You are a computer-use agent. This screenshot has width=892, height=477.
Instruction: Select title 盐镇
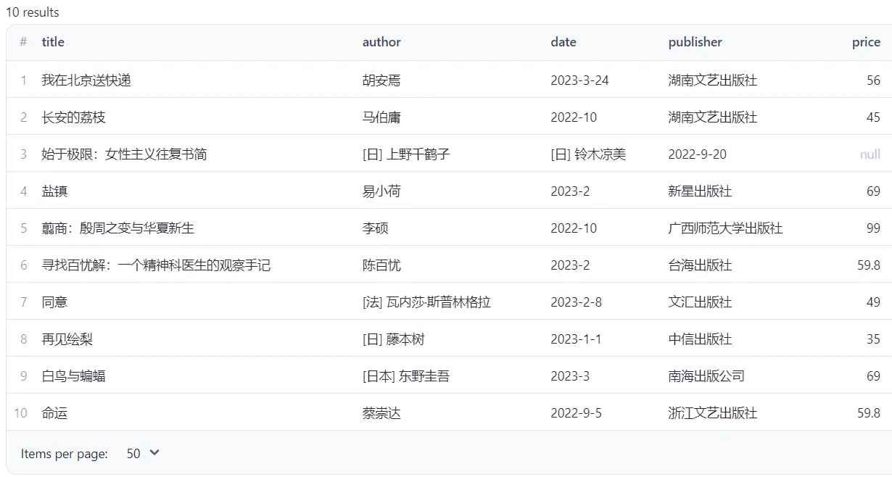click(54, 191)
